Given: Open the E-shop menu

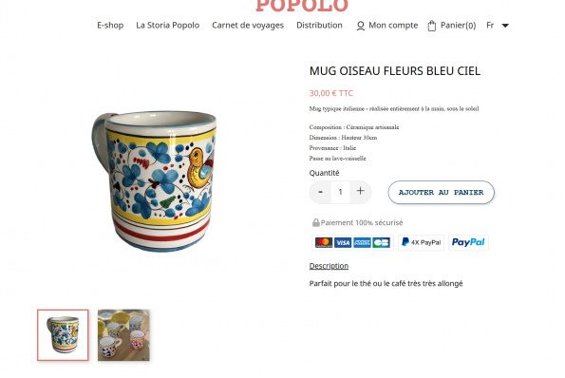Looking at the screenshot, I should pos(110,26).
